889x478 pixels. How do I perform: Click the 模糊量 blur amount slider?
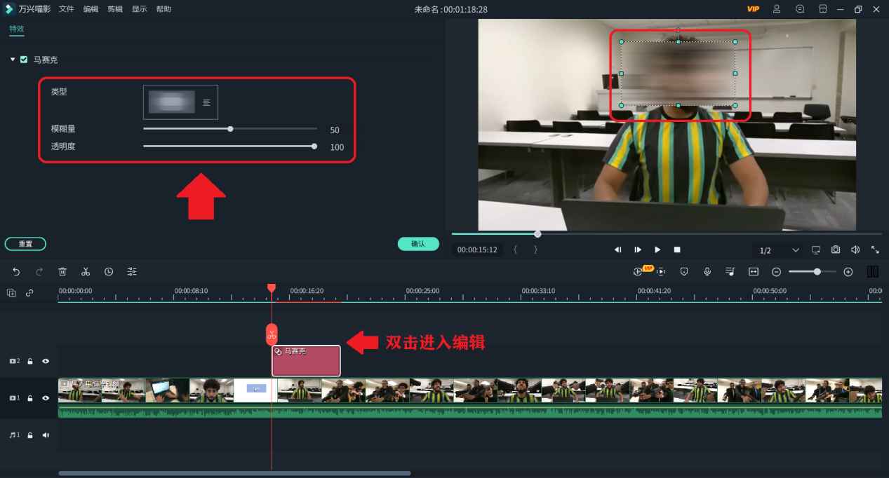pos(230,129)
